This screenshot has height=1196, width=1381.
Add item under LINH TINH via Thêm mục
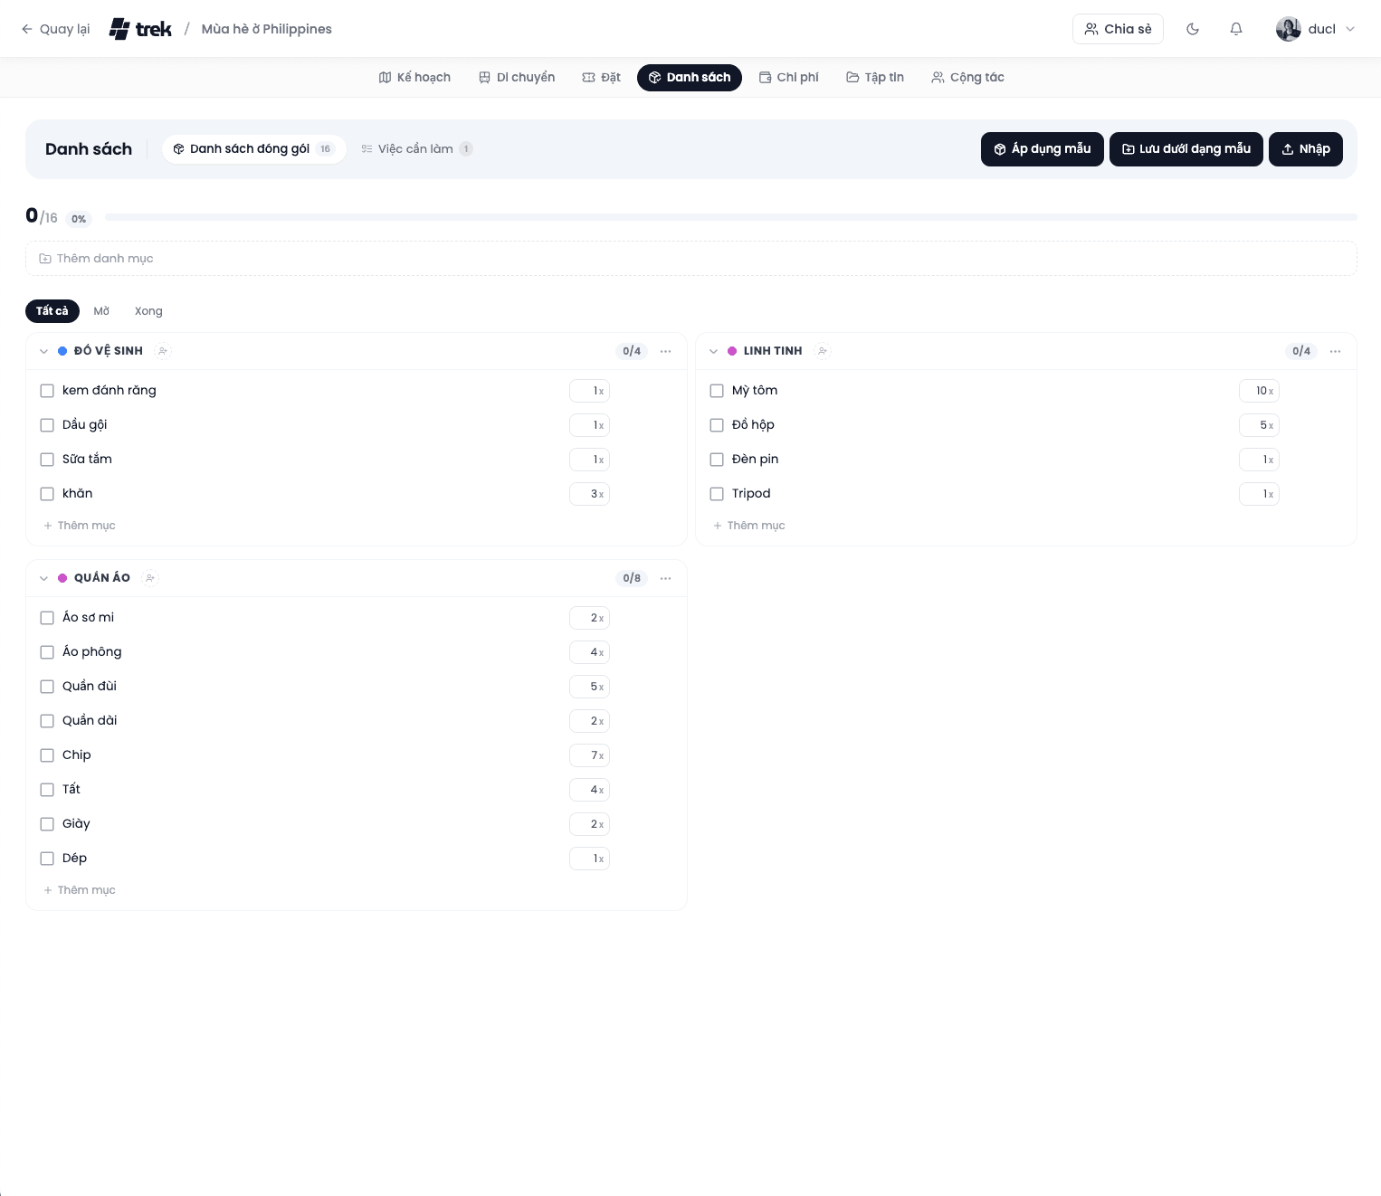(x=749, y=526)
